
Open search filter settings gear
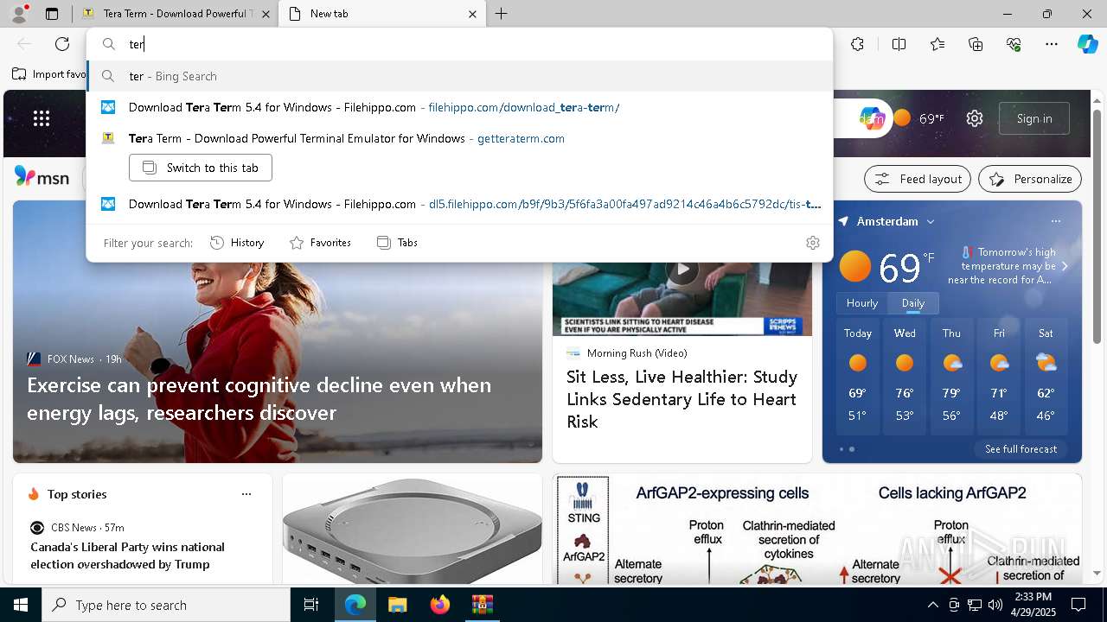(812, 243)
